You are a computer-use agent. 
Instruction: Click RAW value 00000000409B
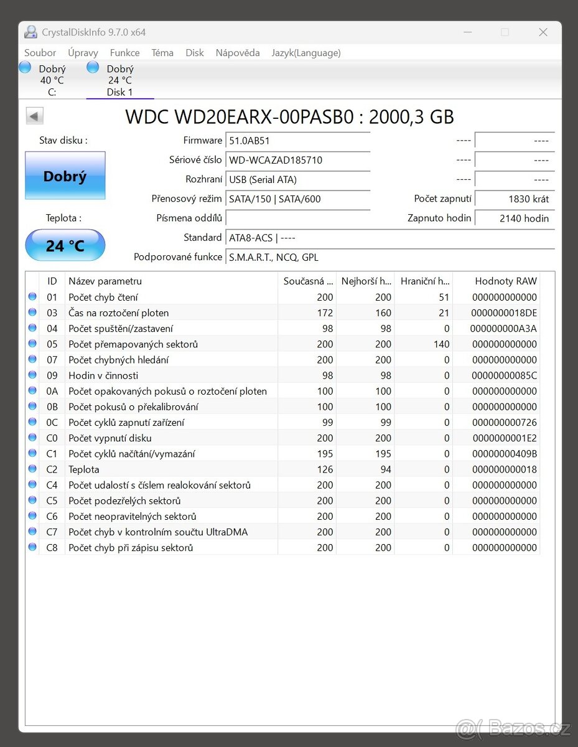504,454
